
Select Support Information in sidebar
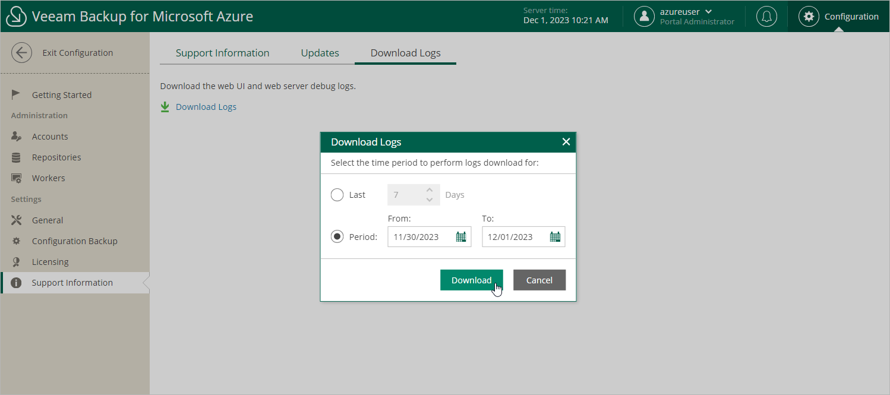[x=75, y=283]
